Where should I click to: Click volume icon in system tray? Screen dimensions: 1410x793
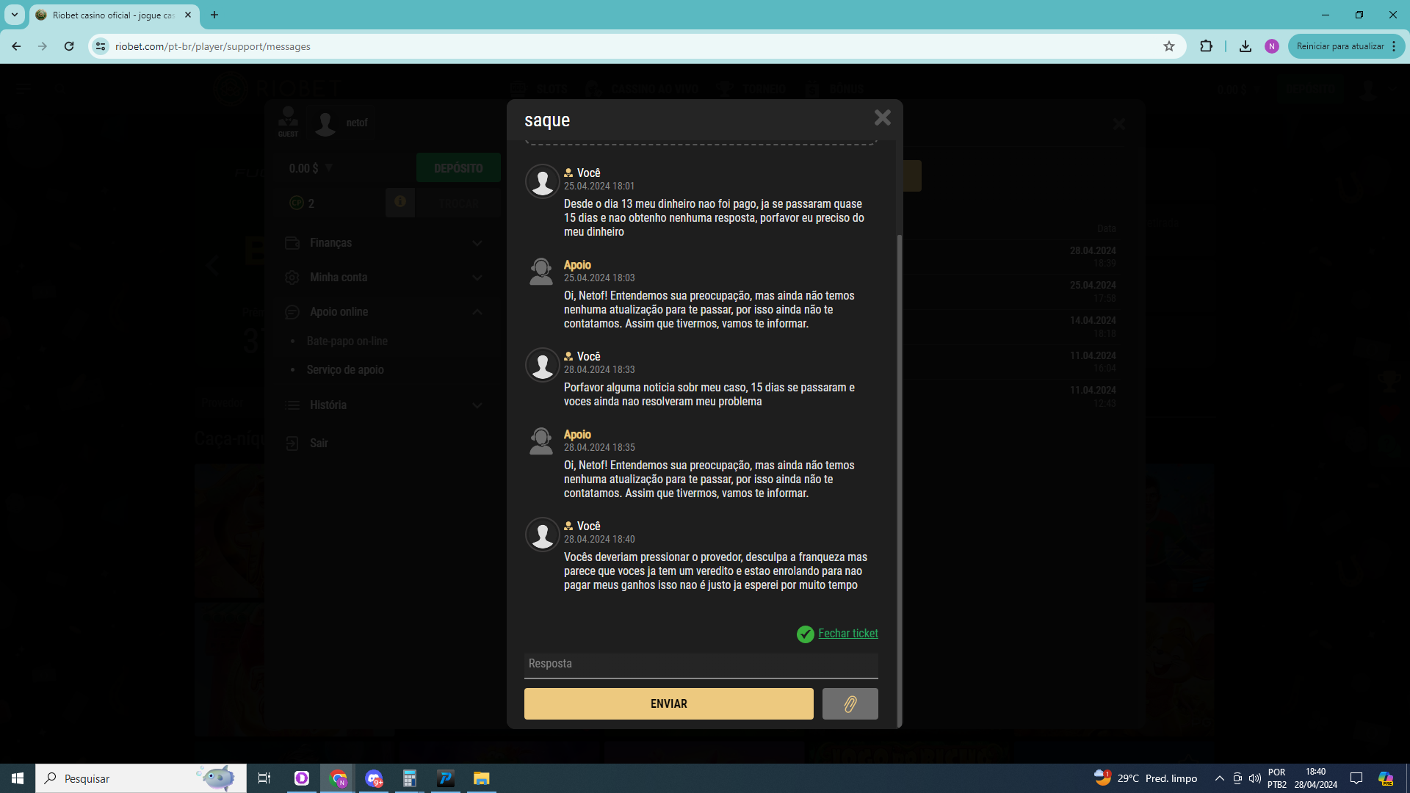tap(1255, 778)
